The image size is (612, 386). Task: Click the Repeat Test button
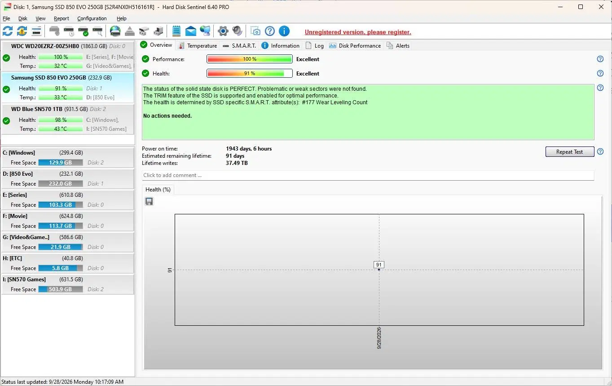[570, 152]
